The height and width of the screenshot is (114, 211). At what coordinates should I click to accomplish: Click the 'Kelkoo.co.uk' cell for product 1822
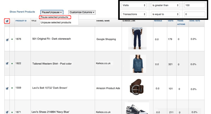[103, 63]
